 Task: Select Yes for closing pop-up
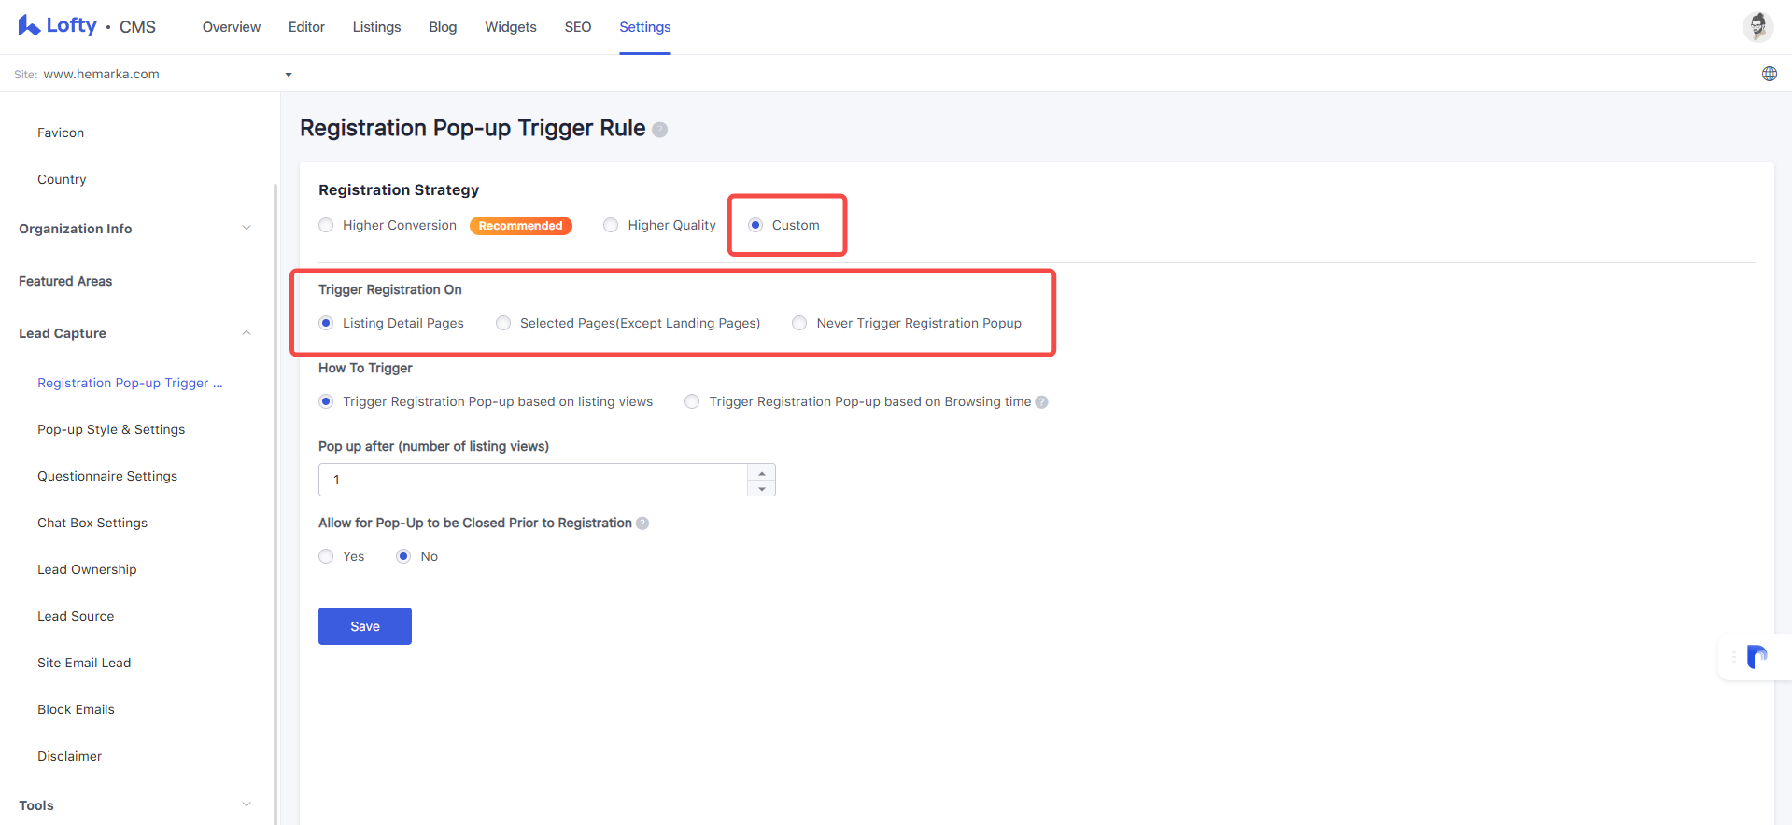(x=326, y=556)
